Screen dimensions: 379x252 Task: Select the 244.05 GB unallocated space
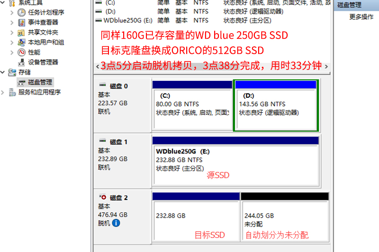click(x=285, y=217)
